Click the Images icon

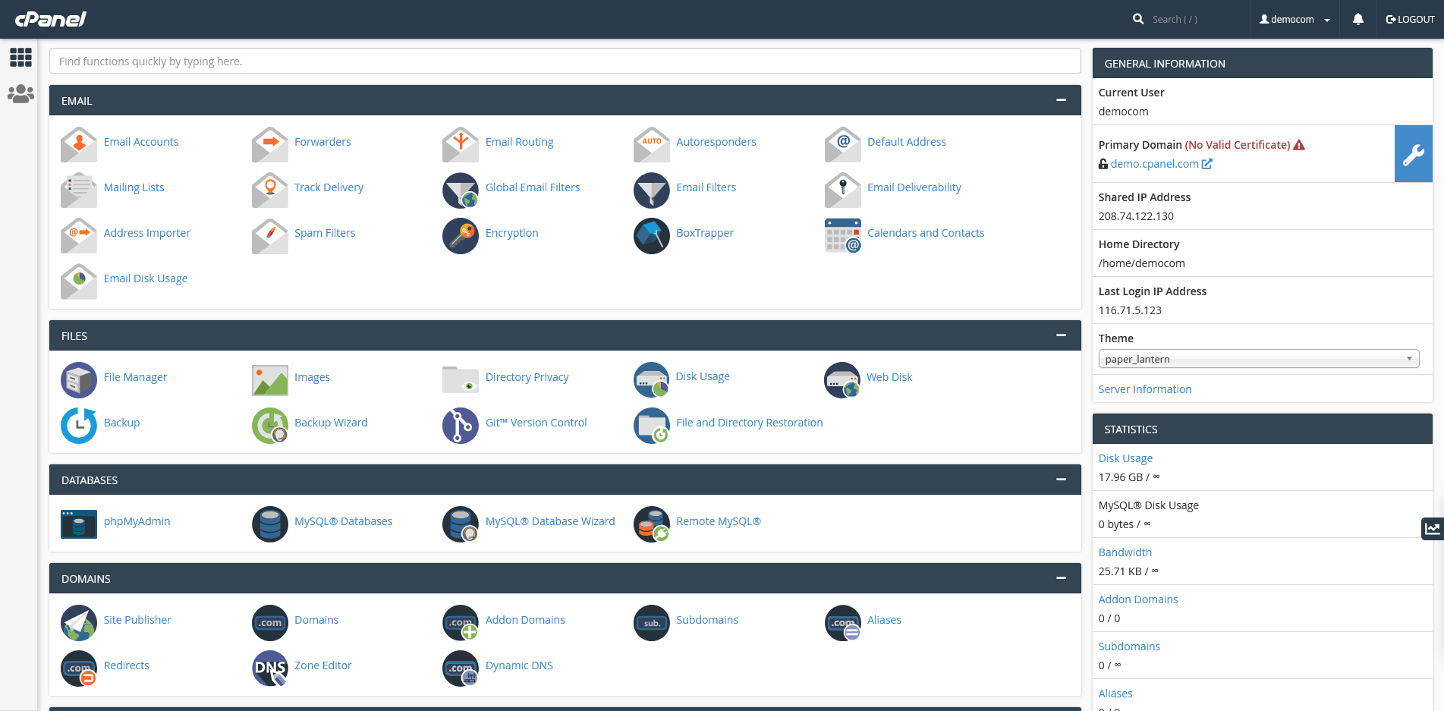[x=270, y=380]
